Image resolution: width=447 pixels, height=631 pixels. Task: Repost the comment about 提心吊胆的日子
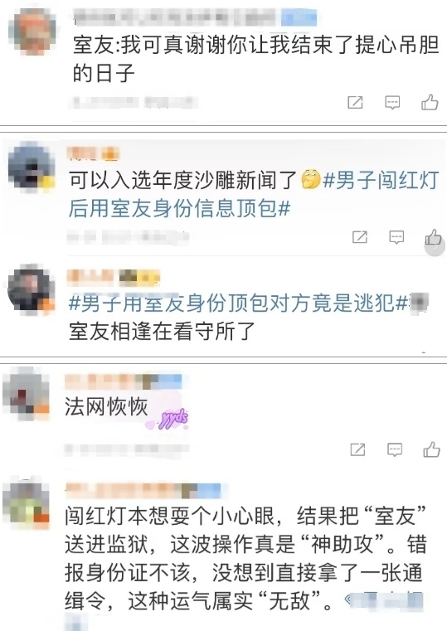tap(355, 102)
